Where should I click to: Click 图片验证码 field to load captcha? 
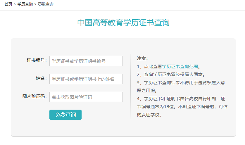pos(86,97)
